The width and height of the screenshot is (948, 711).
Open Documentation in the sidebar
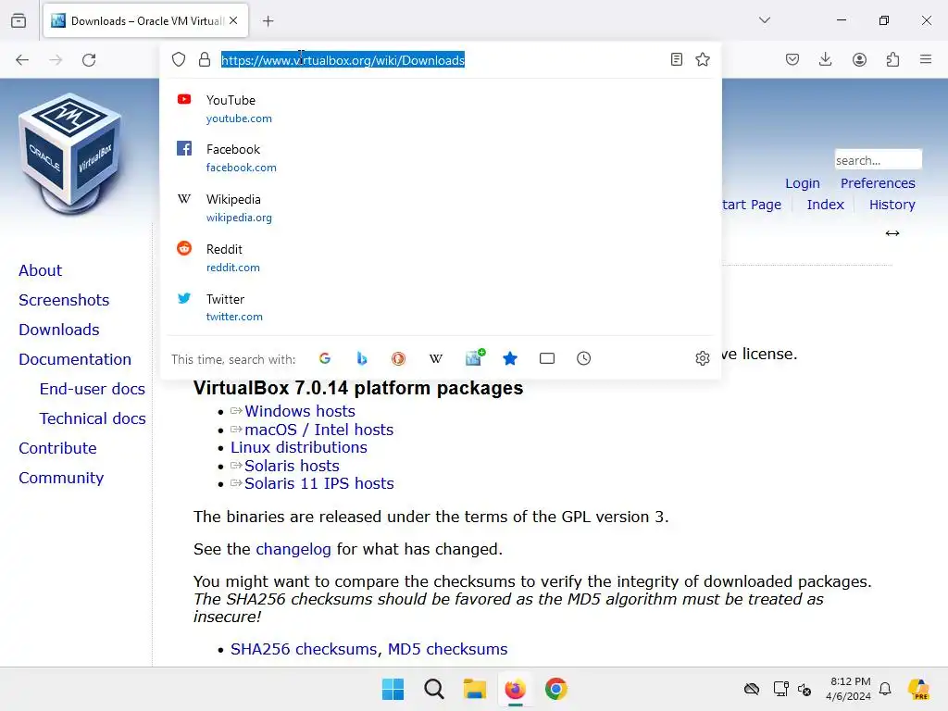tap(75, 359)
